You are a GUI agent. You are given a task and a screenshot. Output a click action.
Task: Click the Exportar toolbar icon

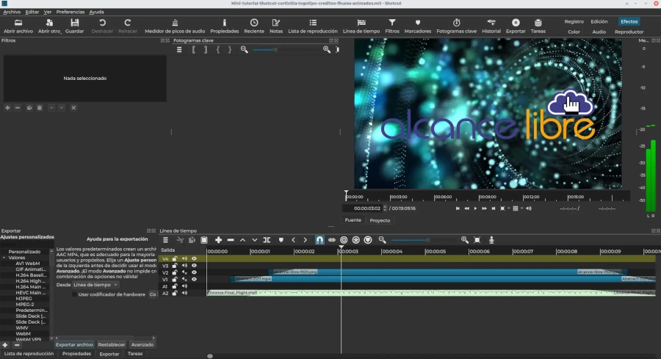(516, 22)
